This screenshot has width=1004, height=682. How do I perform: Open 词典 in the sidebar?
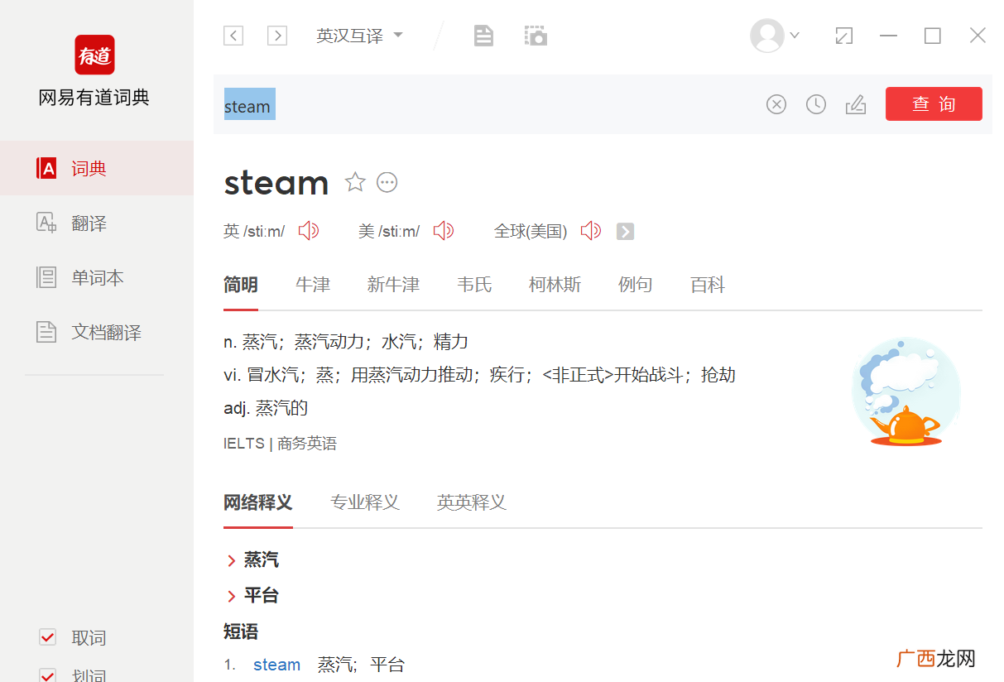[97, 168]
